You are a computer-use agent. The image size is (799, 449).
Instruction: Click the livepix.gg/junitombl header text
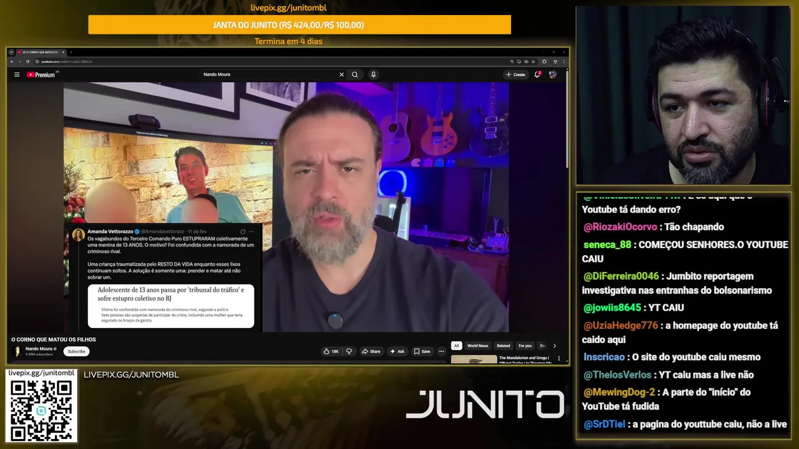coord(288,7)
